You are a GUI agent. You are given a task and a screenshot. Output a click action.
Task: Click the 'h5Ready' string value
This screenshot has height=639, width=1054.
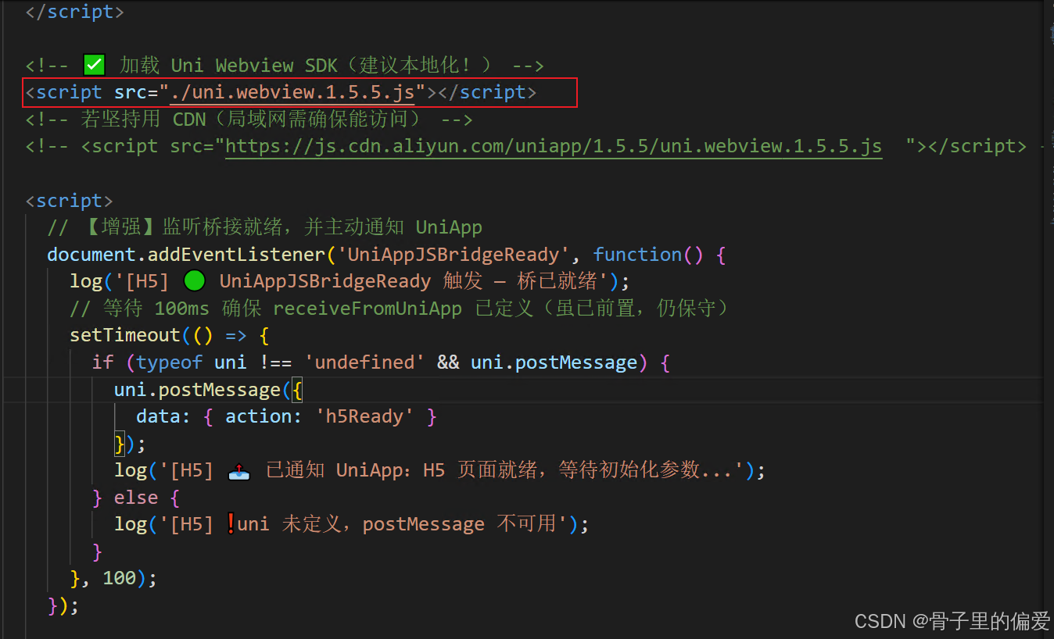coord(364,416)
